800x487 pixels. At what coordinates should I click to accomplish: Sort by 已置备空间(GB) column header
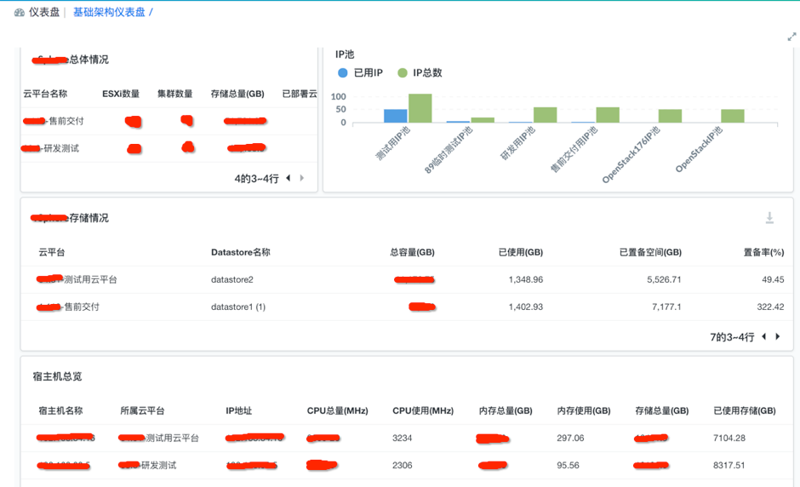pyautogui.click(x=650, y=252)
